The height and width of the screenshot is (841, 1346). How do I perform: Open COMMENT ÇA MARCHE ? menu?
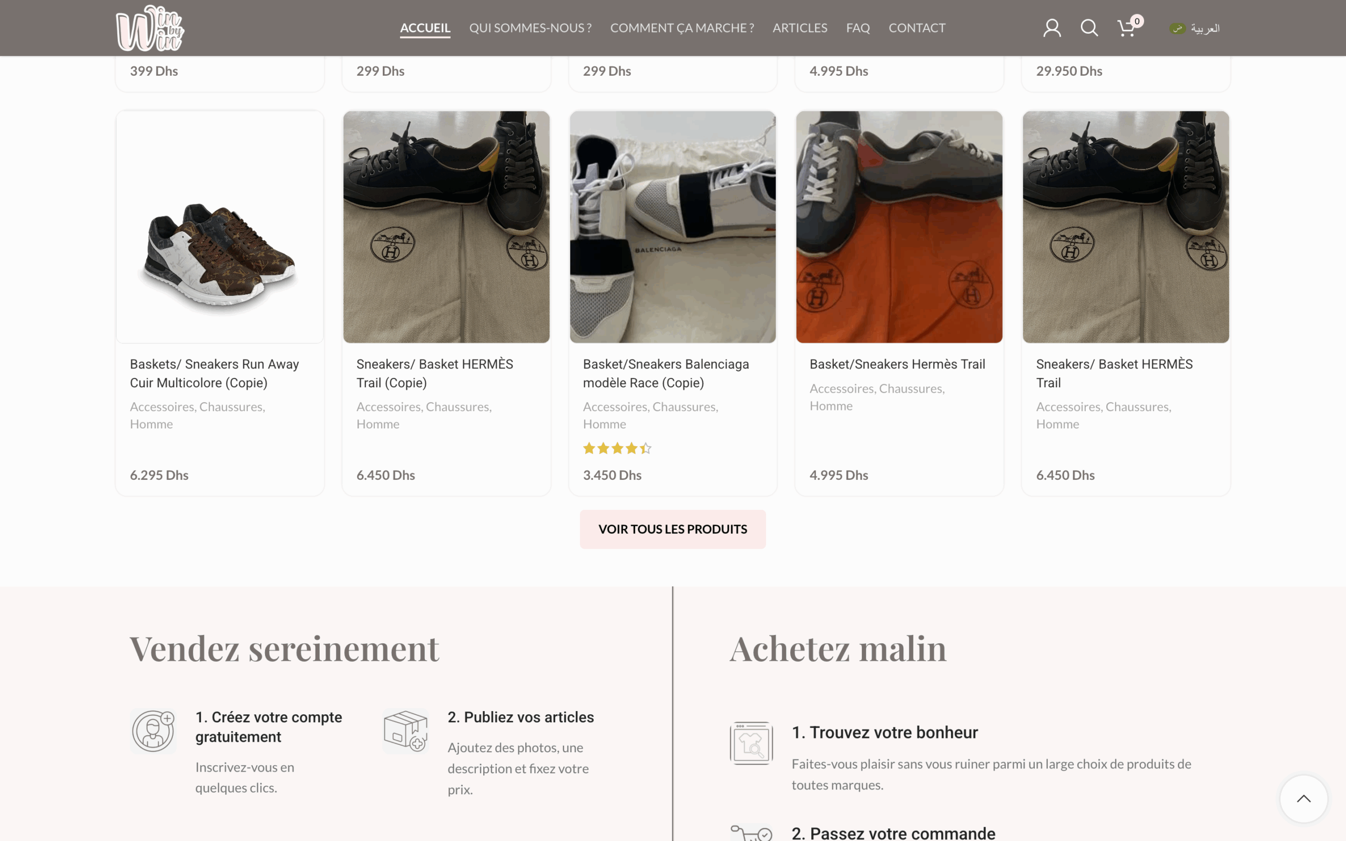pyautogui.click(x=682, y=28)
